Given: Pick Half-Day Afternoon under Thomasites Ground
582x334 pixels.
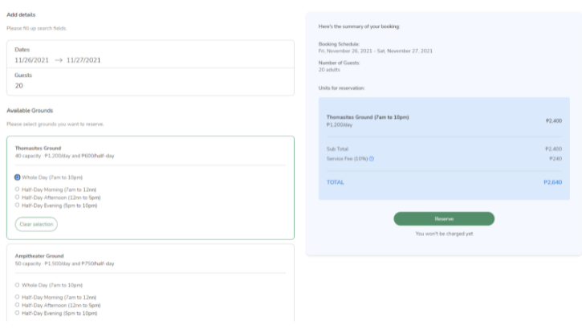Looking at the screenshot, I should [18, 198].
